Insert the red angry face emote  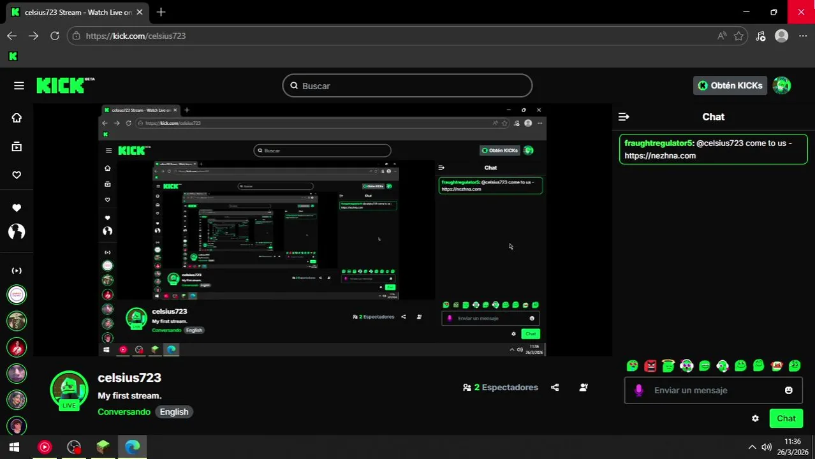click(650, 366)
